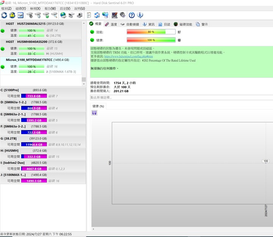This screenshot has width=273, height=237.
Task: Switch to the 日誌 log tab
Action: pos(164,24)
